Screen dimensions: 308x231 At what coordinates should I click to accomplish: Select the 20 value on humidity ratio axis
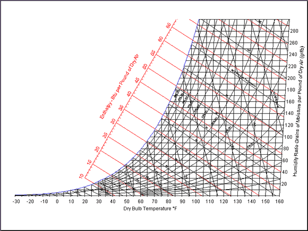point(284,184)
